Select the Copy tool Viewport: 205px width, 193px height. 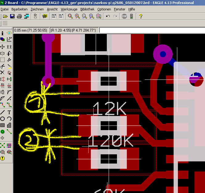click(9, 47)
